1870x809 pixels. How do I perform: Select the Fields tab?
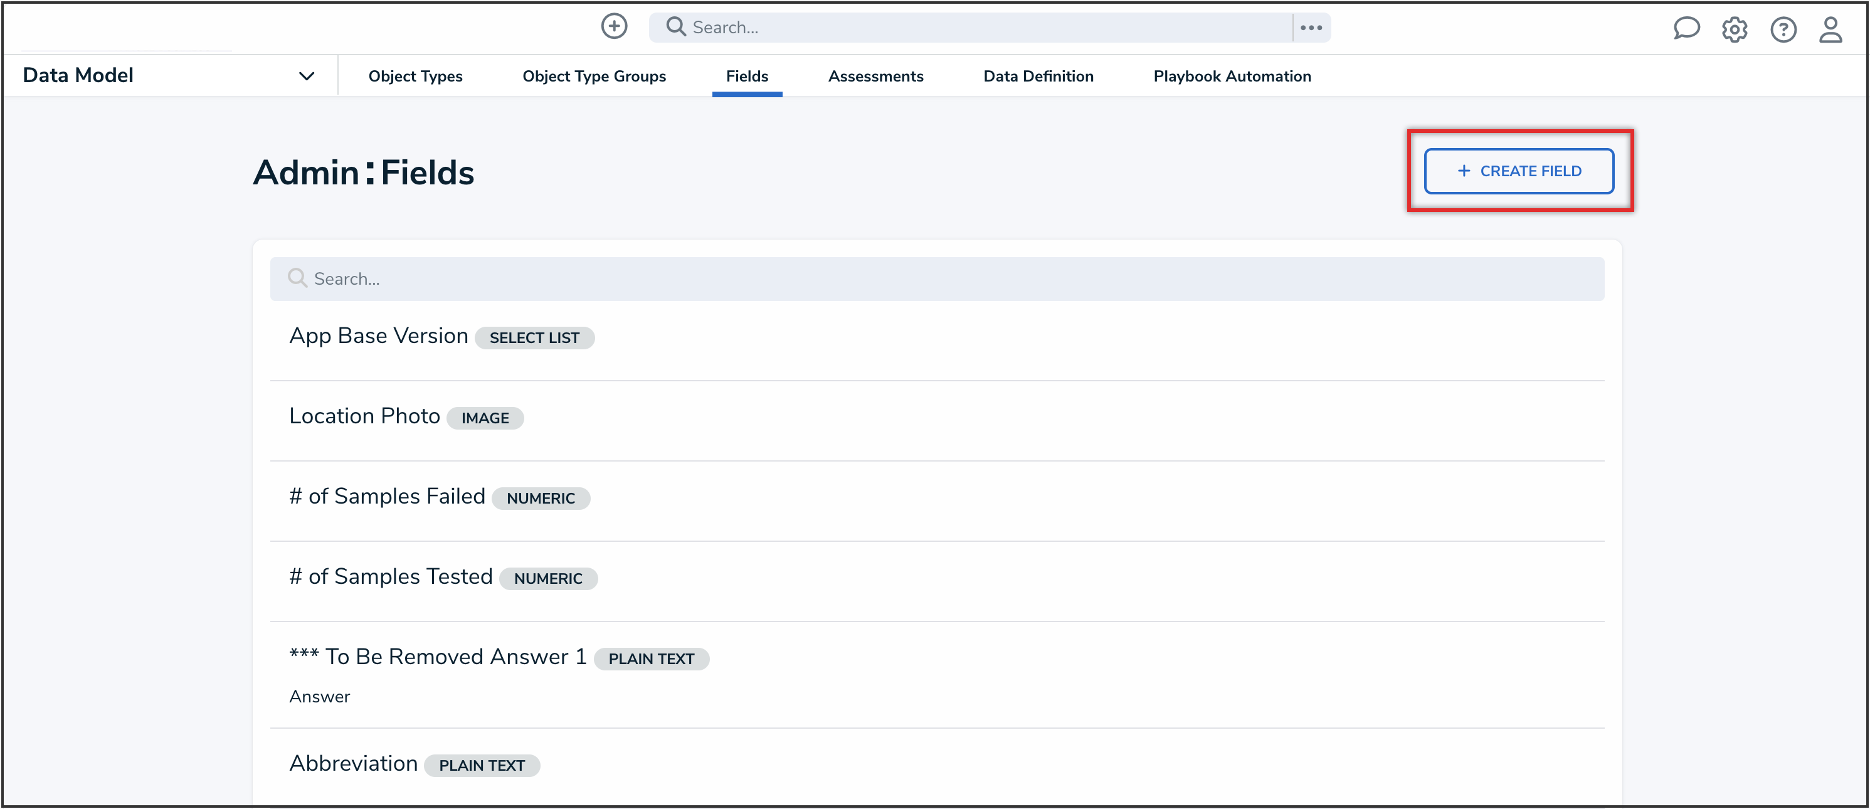747,75
